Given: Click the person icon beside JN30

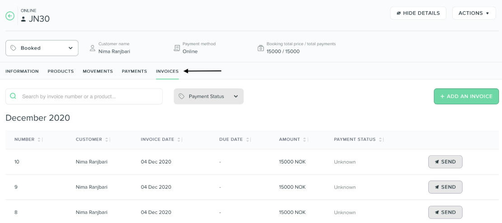Looking at the screenshot, I should (23, 19).
